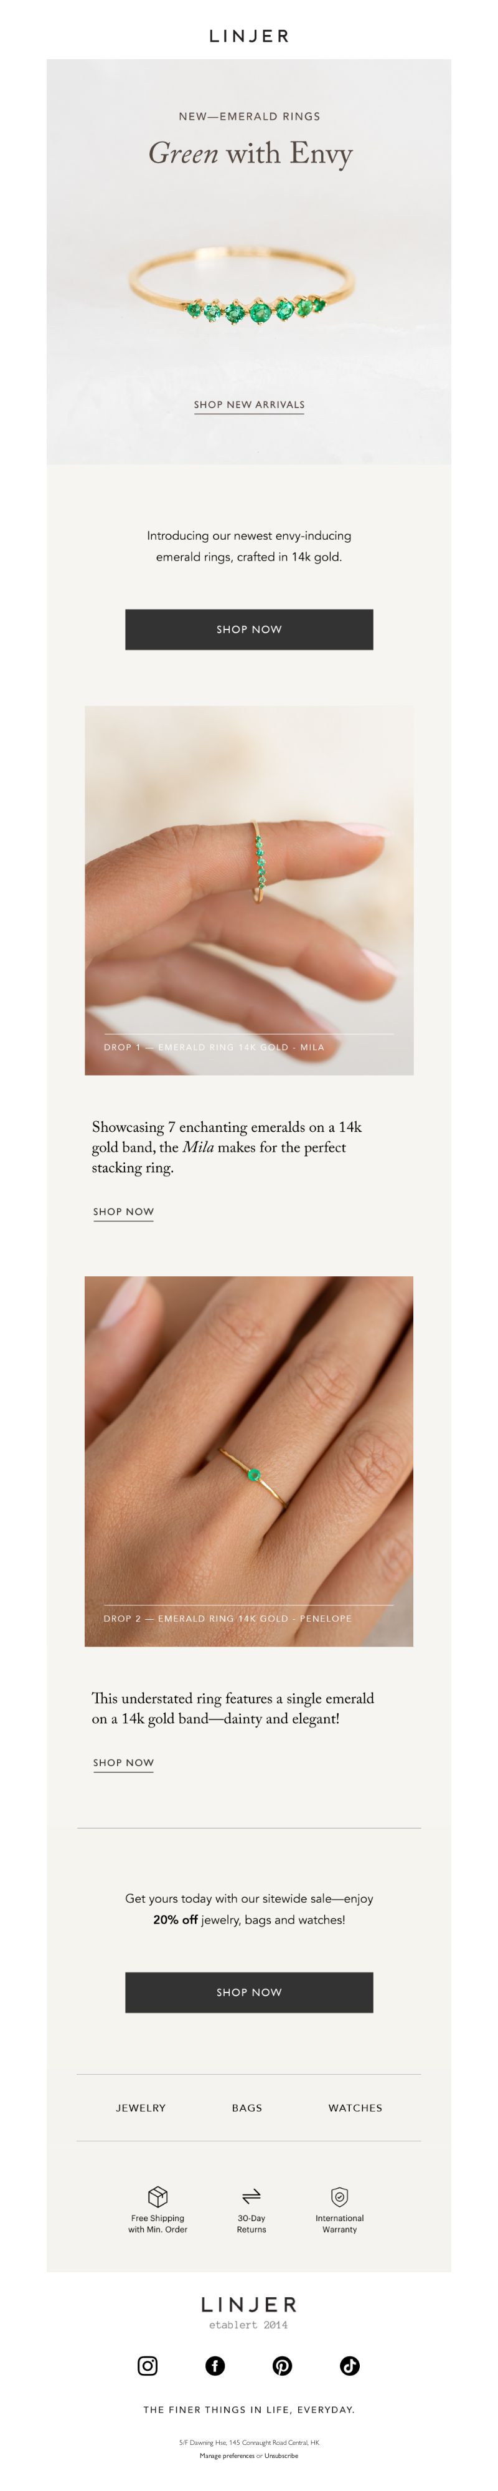
Task: Open the Pinterest icon in the footer
Action: 282,2365
